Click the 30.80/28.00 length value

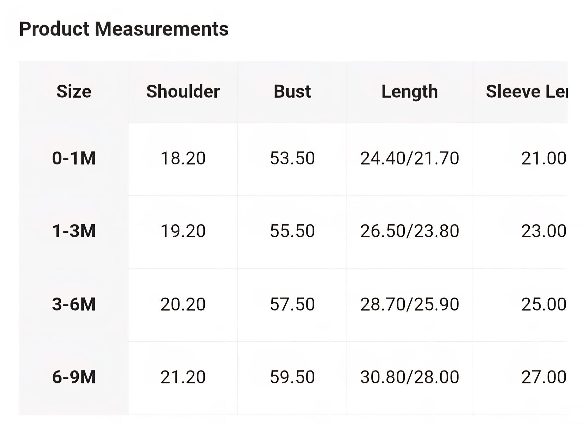410,377
